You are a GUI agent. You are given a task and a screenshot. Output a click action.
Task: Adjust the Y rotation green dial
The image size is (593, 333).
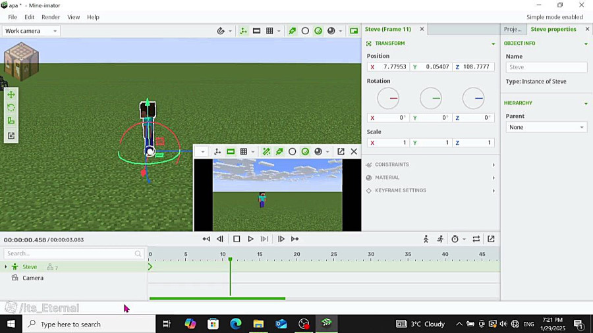point(431,98)
